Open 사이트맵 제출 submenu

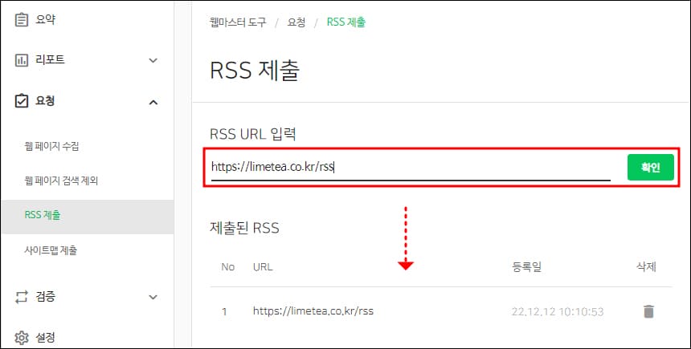51,250
